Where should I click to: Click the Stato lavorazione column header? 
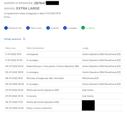pos(35,48)
